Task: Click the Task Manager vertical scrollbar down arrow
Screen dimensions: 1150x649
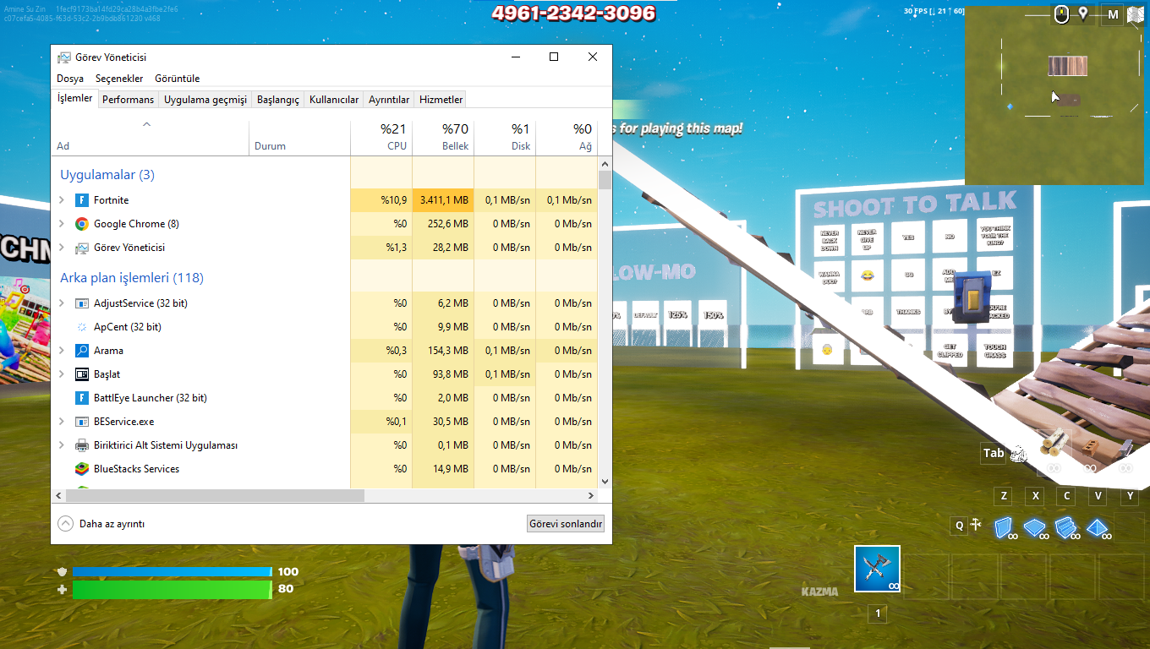Action: 605,481
